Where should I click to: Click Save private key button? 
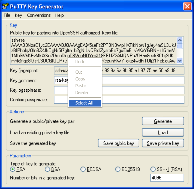163,143
